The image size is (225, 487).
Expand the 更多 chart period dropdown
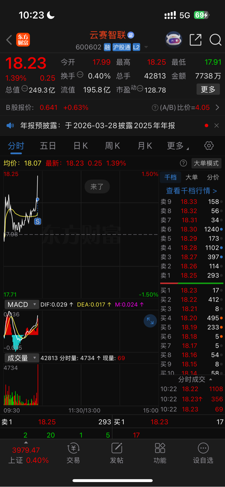[178, 146]
